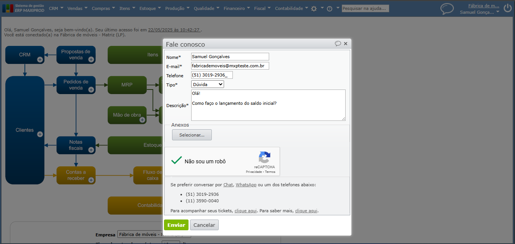Open the WhatsApp link
The width and height of the screenshot is (515, 244).
pyautogui.click(x=246, y=185)
